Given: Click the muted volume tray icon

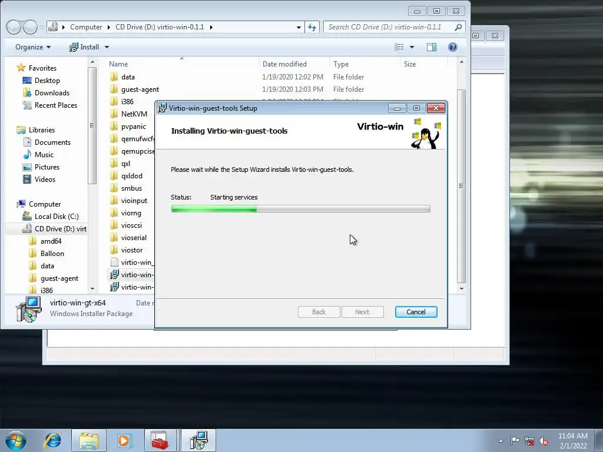Looking at the screenshot, I should click(544, 441).
